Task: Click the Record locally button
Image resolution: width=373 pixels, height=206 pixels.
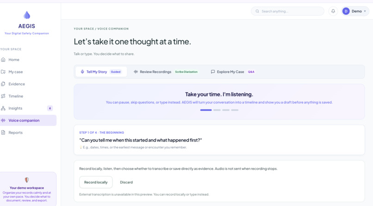Action: pos(96,182)
